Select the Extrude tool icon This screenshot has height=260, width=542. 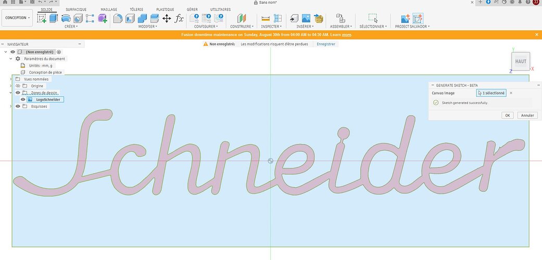(x=54, y=18)
